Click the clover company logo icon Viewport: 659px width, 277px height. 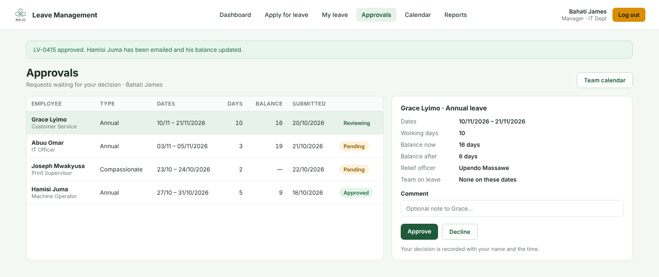tap(20, 15)
